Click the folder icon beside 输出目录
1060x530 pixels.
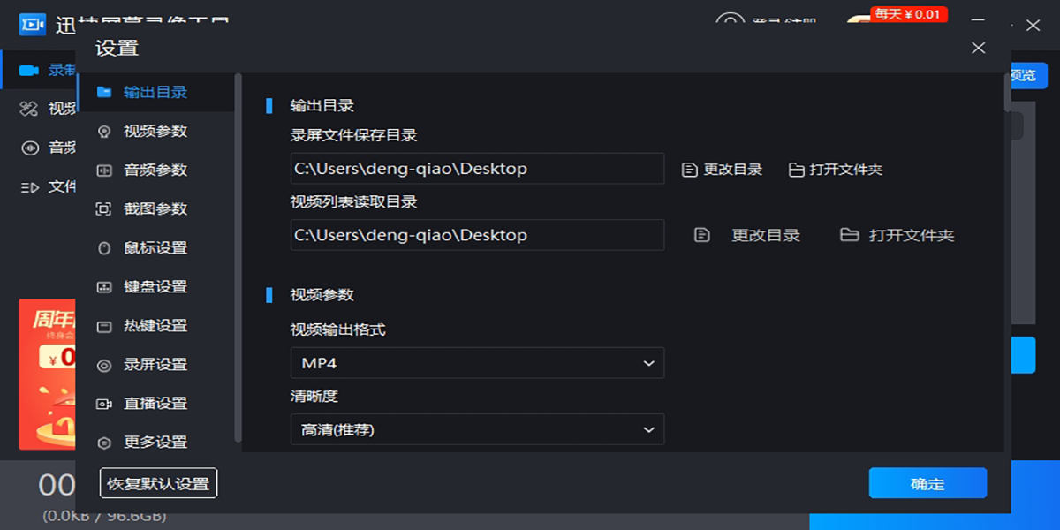[x=104, y=92]
